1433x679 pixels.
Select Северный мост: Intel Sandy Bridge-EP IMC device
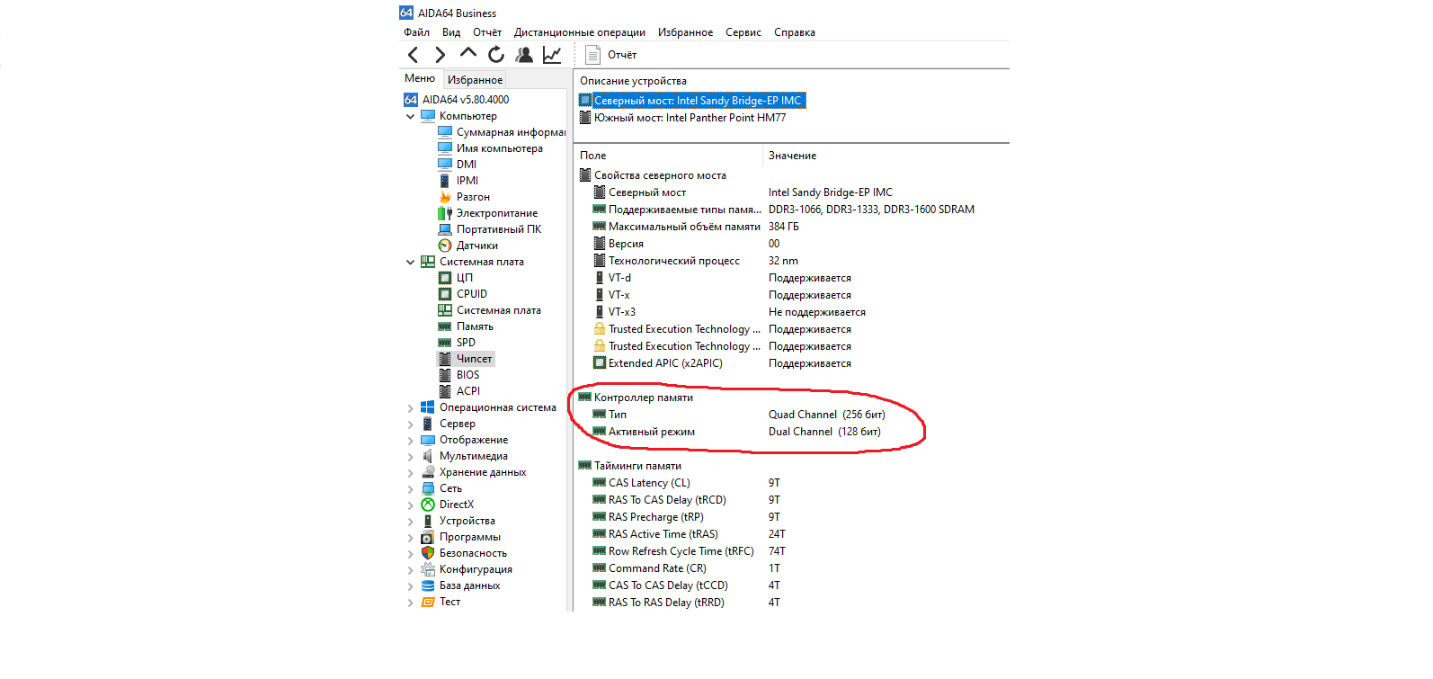pos(691,101)
